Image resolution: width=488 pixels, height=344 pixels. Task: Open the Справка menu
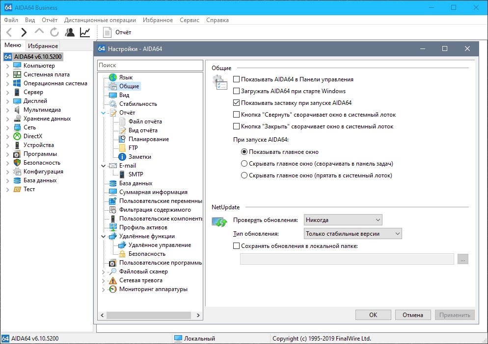(x=217, y=20)
